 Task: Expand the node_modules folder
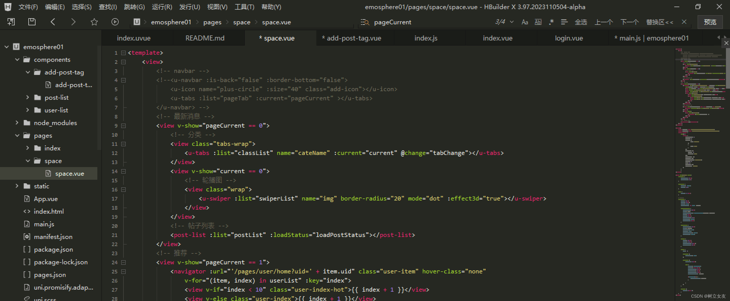17,123
